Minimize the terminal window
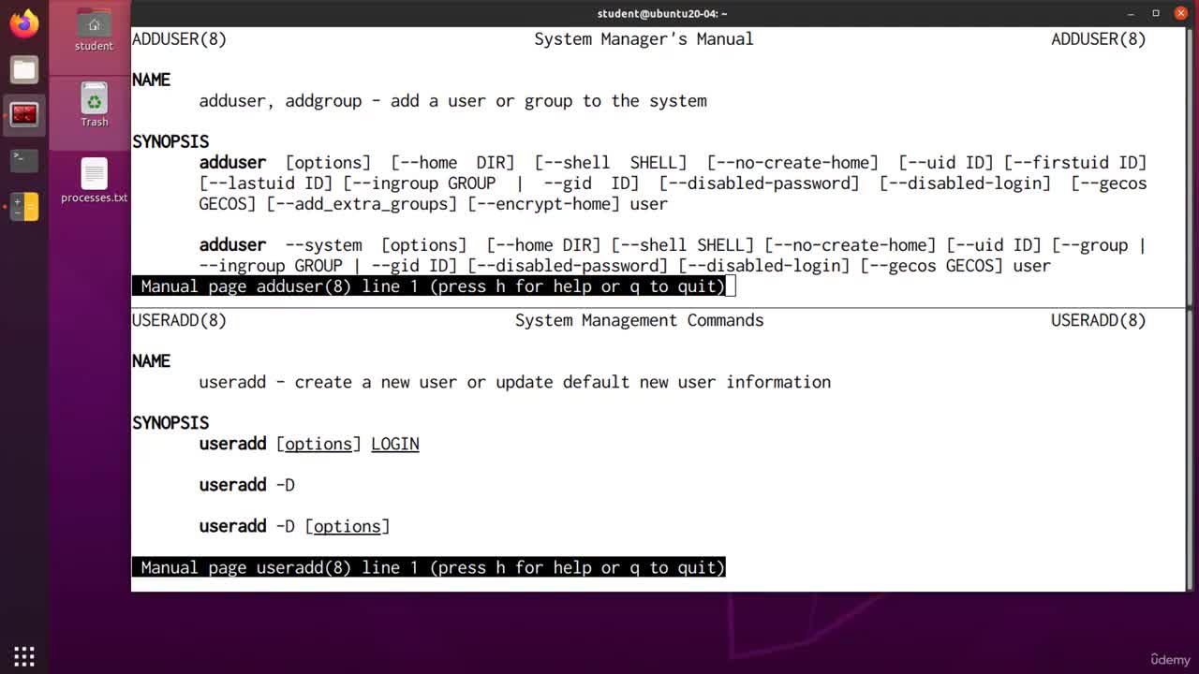Screen dimensions: 1199x674 pos(1130,13)
